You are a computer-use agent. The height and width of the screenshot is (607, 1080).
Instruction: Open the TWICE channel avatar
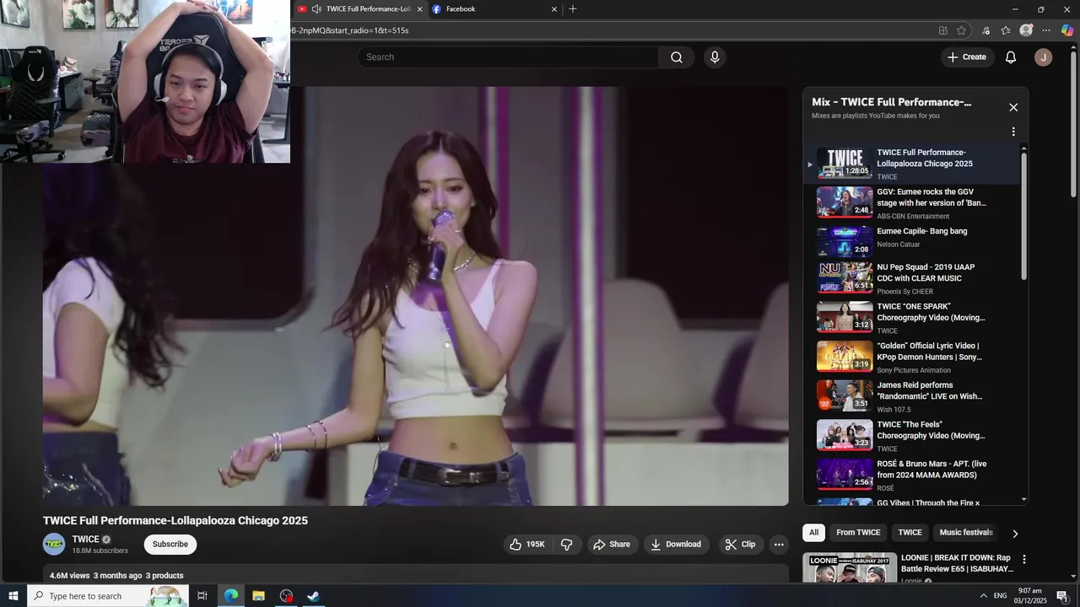(54, 545)
